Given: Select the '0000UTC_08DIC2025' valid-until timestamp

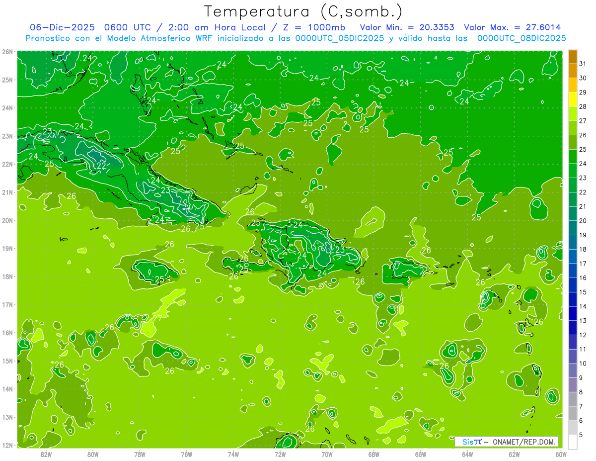Looking at the screenshot, I should point(521,38).
